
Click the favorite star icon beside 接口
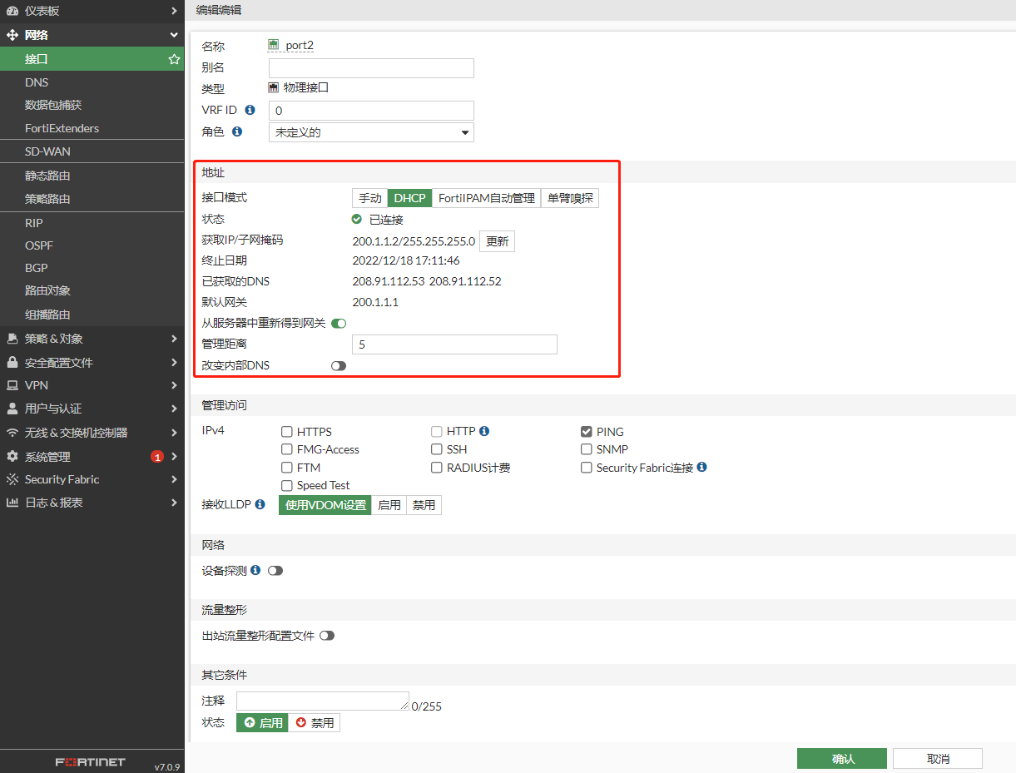[x=174, y=59]
